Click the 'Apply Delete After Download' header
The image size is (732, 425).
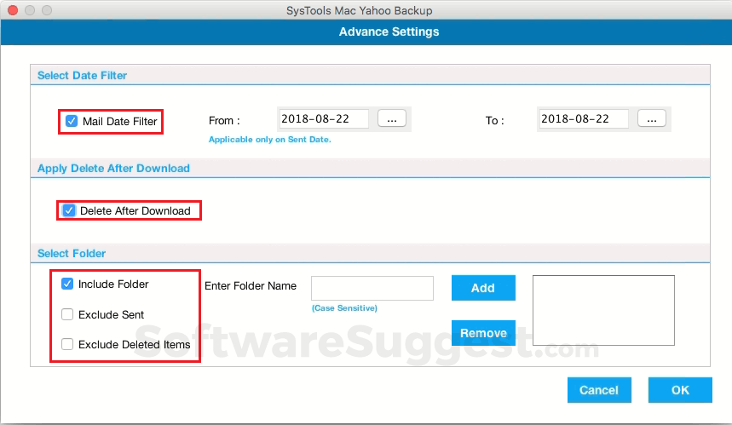[113, 169]
